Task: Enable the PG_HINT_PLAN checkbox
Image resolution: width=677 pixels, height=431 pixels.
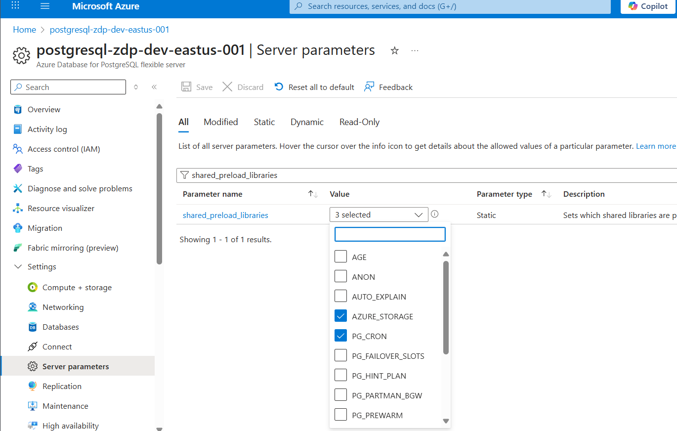Action: pyautogui.click(x=340, y=375)
